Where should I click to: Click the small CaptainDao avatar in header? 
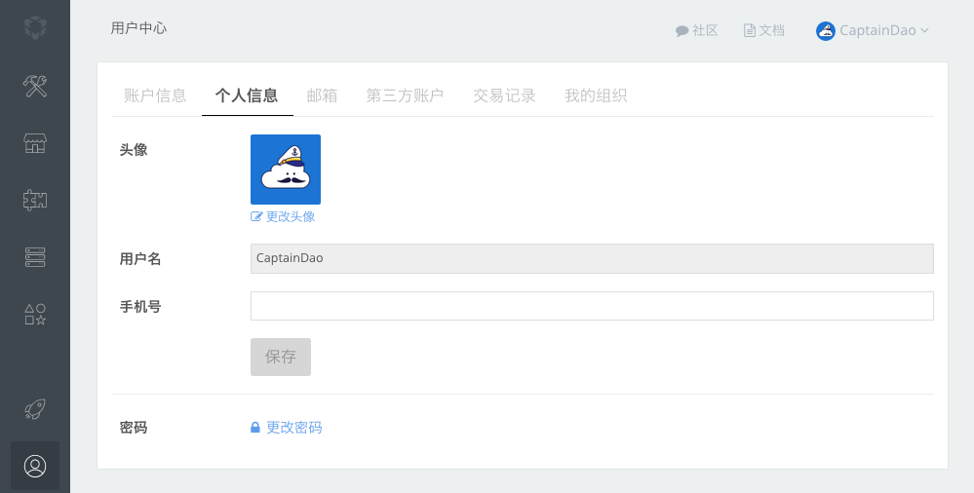click(826, 30)
